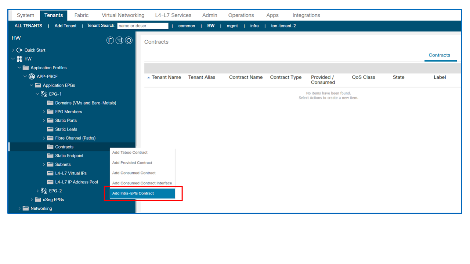The width and height of the screenshot is (470, 264).
Task: Click the EPG Members folder icon
Action: tap(50, 112)
